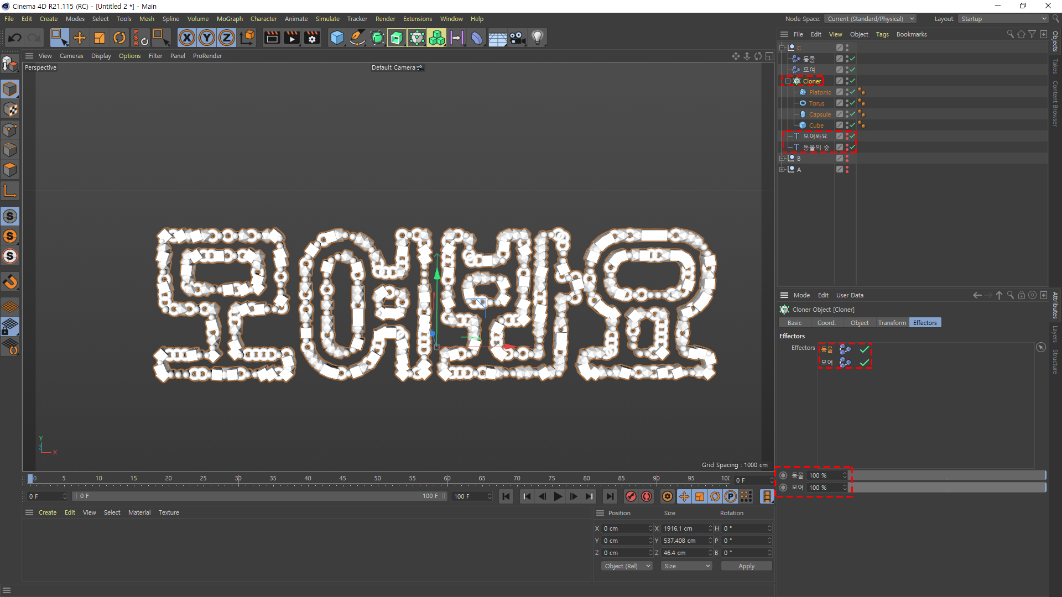Viewport: 1062px width, 597px height.
Task: Click the first effector strength slider bar
Action: click(x=948, y=475)
